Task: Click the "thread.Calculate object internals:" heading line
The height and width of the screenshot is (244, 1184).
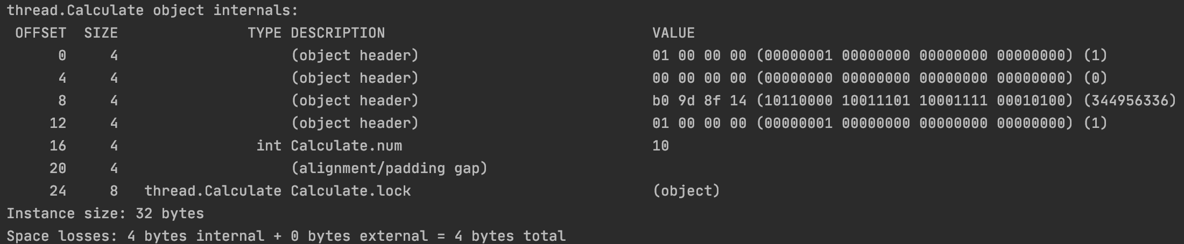Action: [152, 10]
